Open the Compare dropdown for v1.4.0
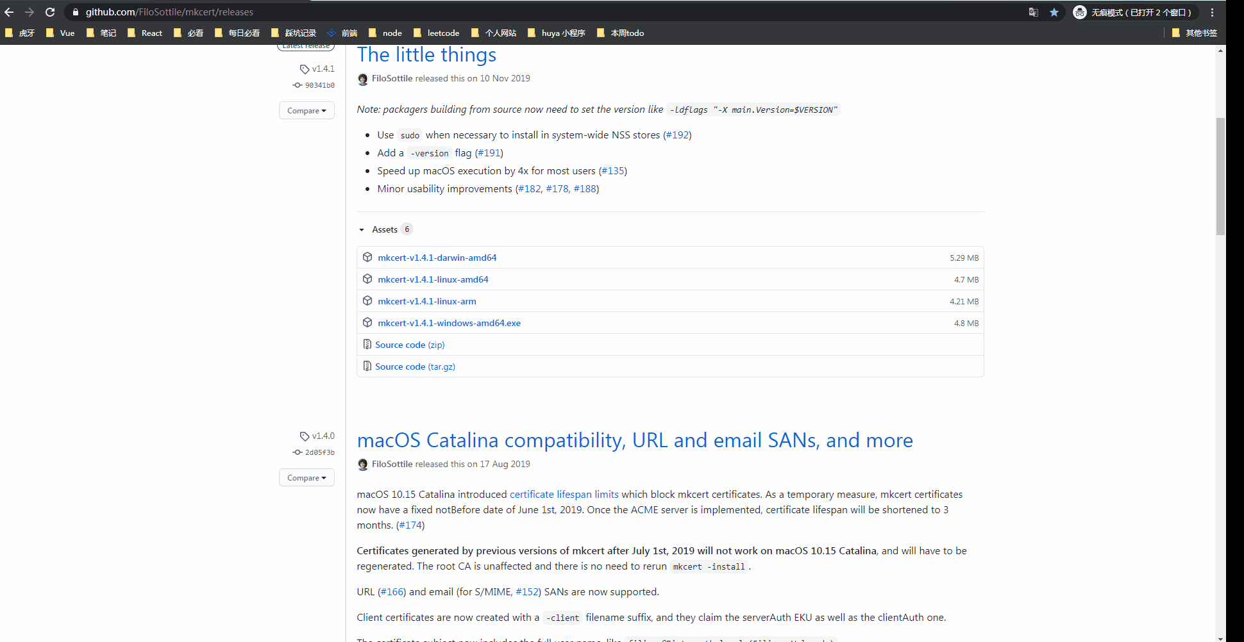Viewport: 1244px width, 642px height. 307,477
